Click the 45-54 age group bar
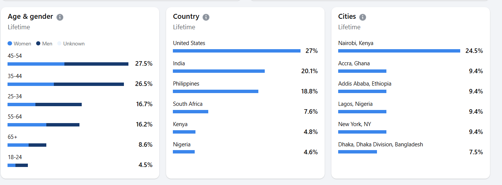Screen dimensions: 502x185 pyautogui.click(x=68, y=64)
